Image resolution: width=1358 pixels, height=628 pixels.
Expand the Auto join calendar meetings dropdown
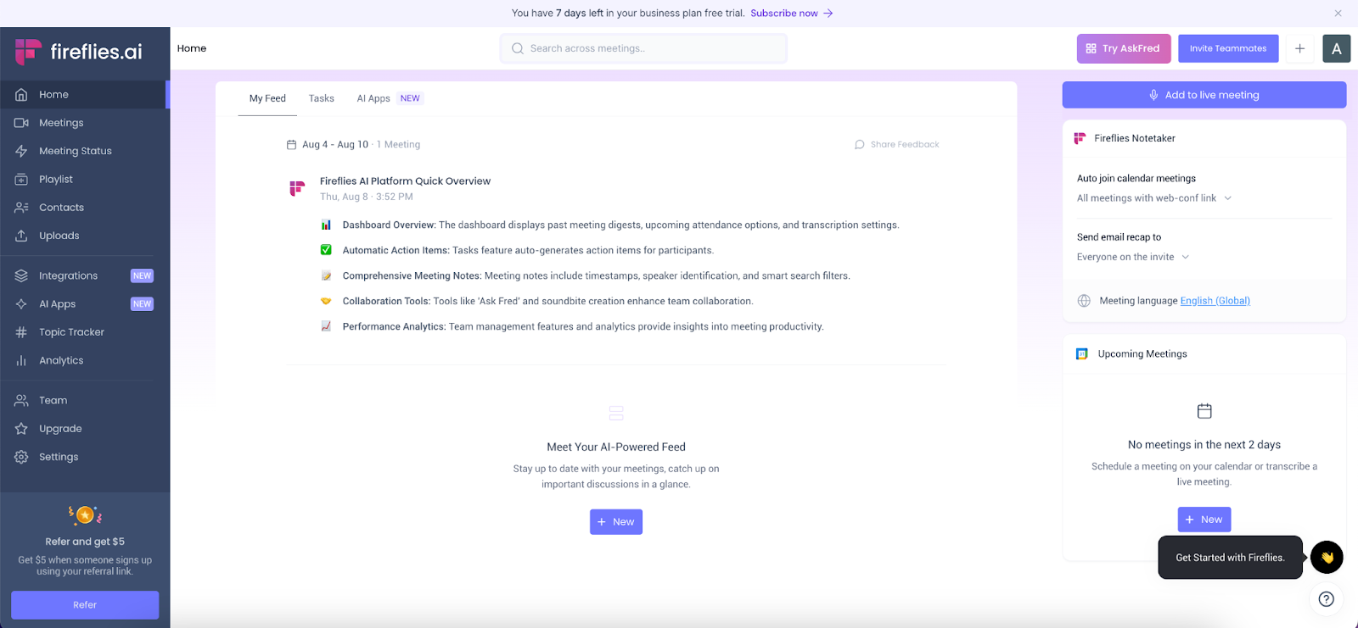tap(1154, 198)
